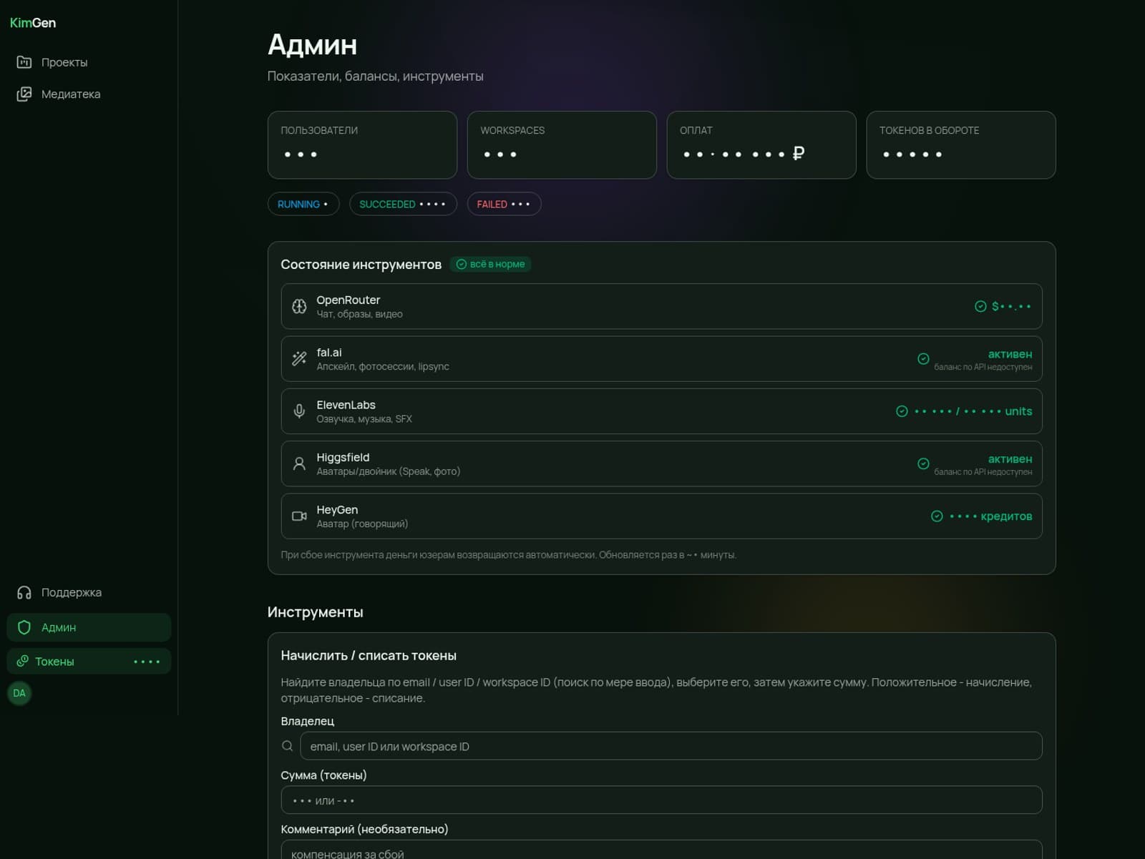
Task: Click the HeyGen tool name
Action: pyautogui.click(x=337, y=510)
